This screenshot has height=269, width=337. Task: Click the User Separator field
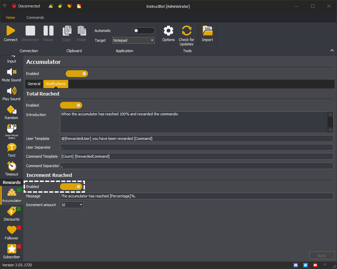tap(197, 147)
